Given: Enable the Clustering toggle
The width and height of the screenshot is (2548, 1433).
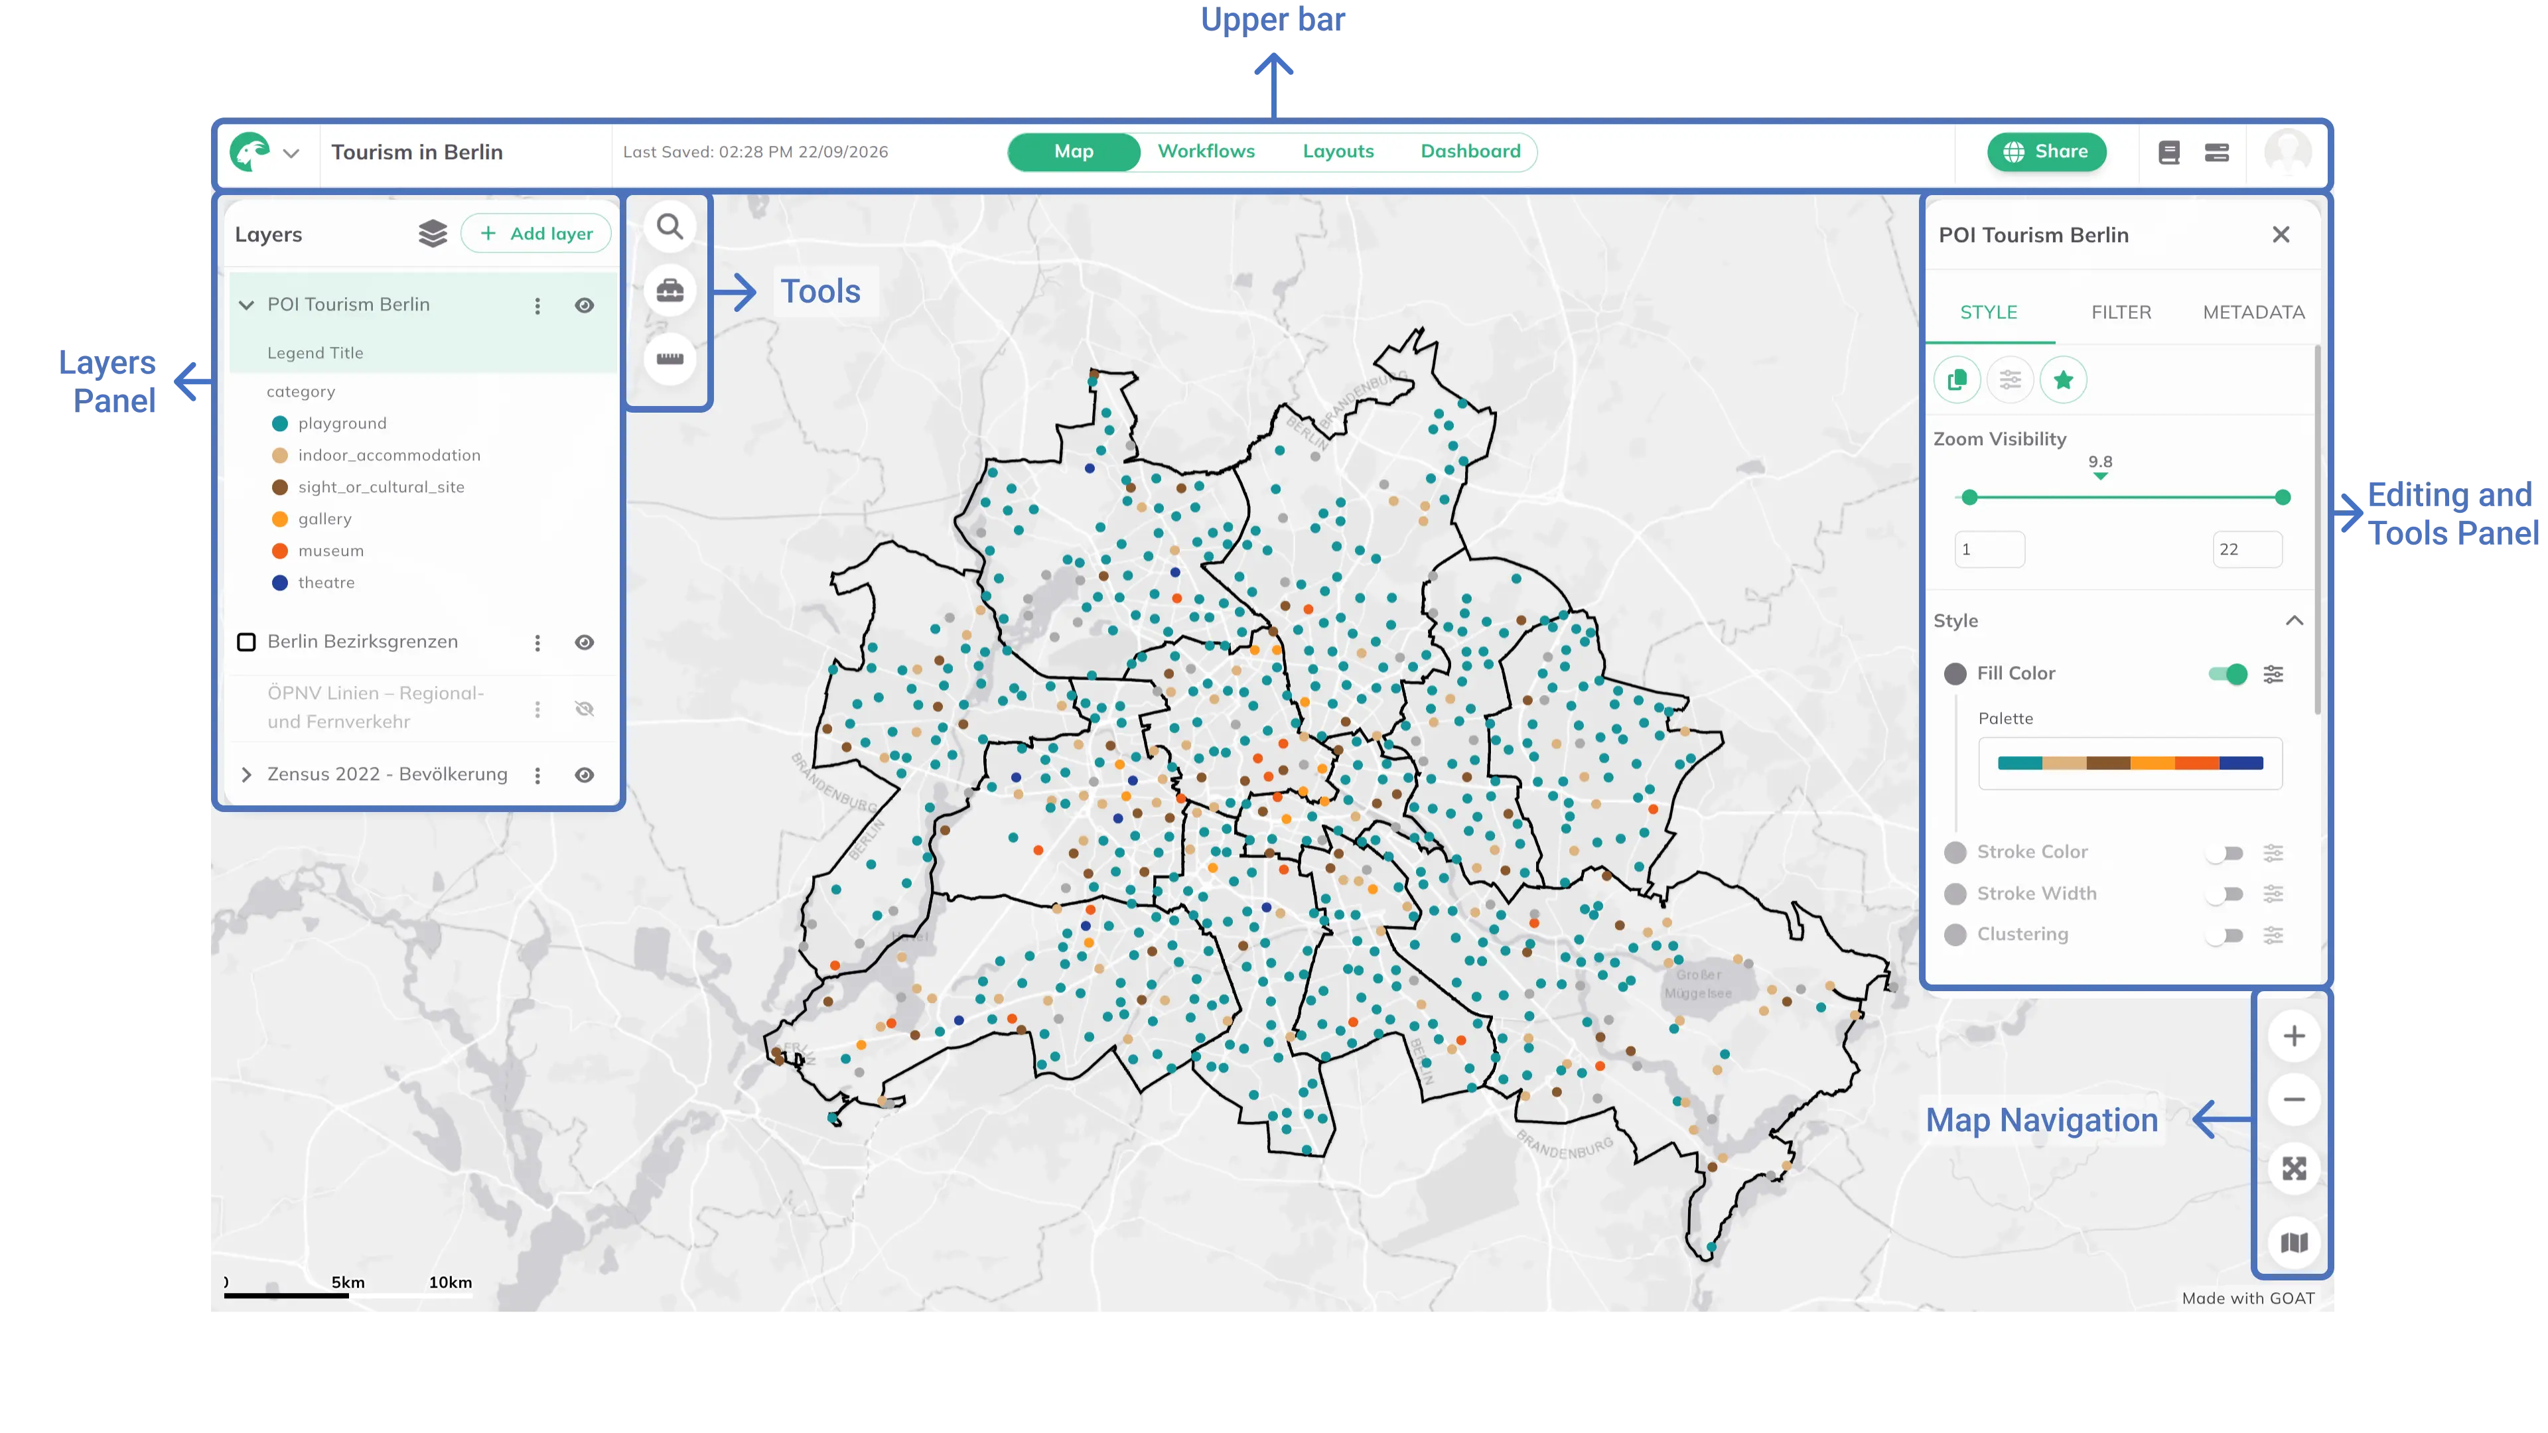Looking at the screenshot, I should pyautogui.click(x=2226, y=935).
